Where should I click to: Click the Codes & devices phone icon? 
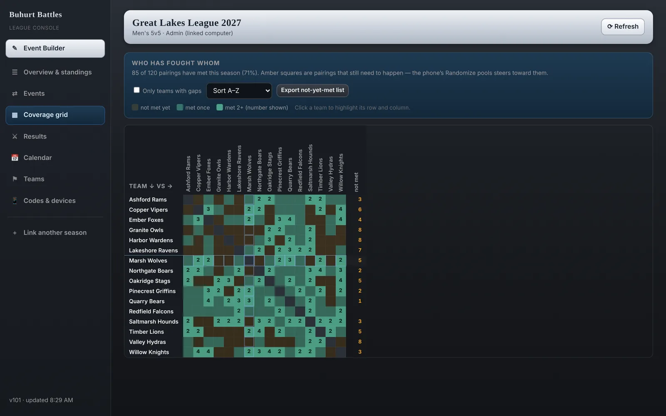coord(15,201)
